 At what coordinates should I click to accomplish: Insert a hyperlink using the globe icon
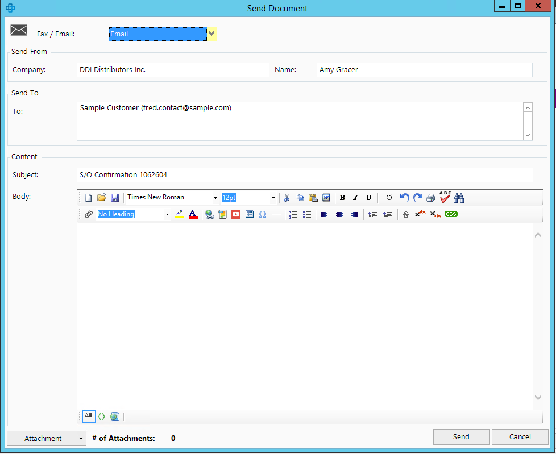click(x=210, y=214)
